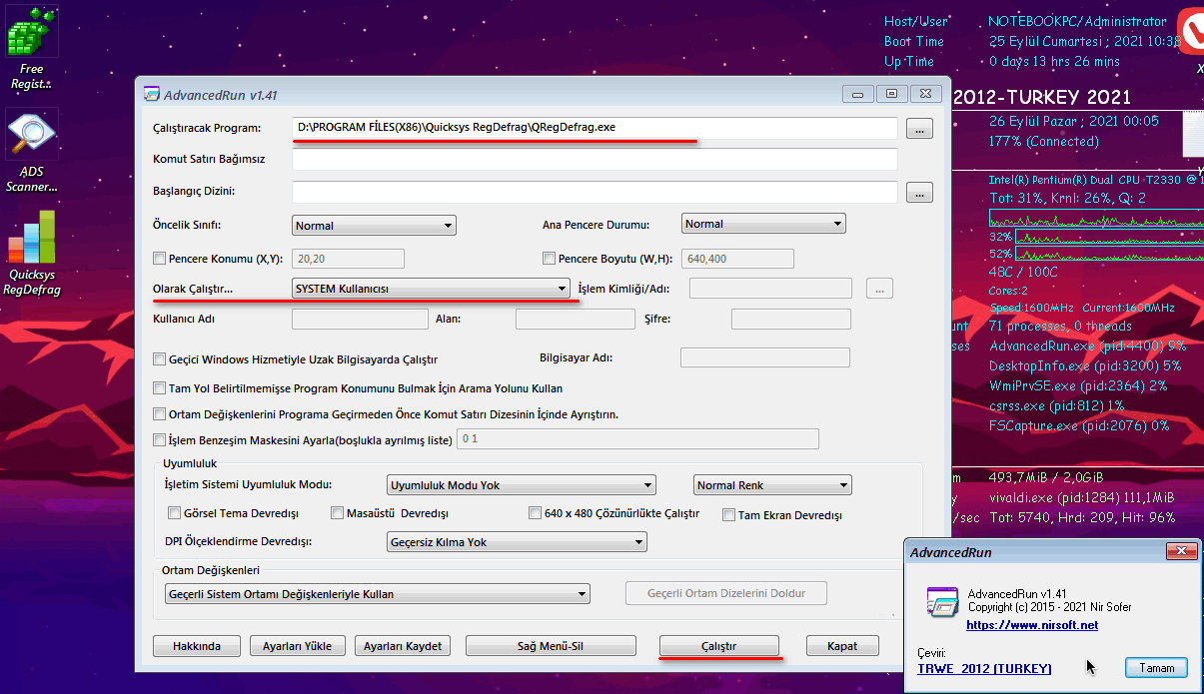Click the Alan field
This screenshot has height=694, width=1204.
pyautogui.click(x=576, y=320)
